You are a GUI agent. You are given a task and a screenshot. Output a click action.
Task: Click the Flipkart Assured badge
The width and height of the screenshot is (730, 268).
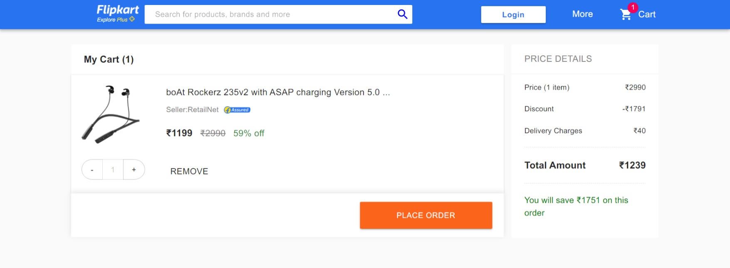[x=238, y=110]
